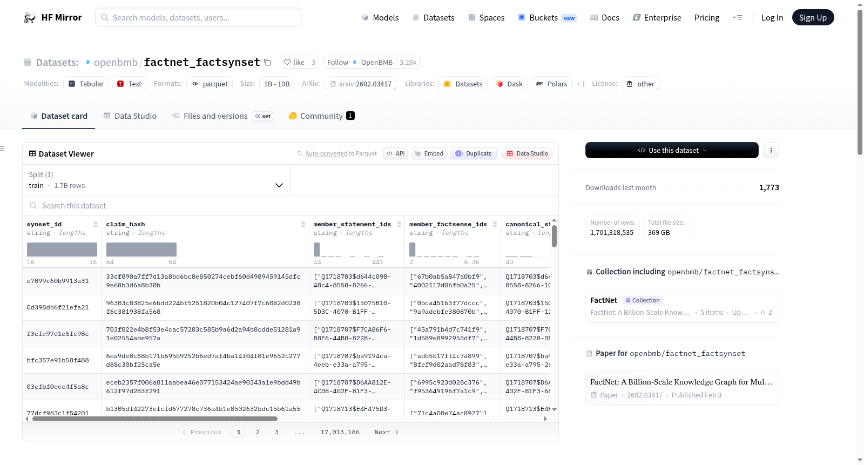Screen dimensions: 864x465
Task: Go to the Next page
Action: coord(387,432)
